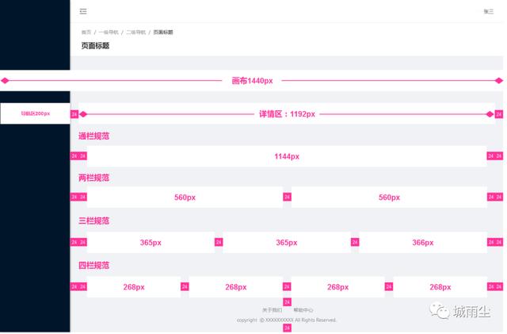Open 二级导航 breadcrumb link
The height and width of the screenshot is (334, 507).
coord(135,33)
